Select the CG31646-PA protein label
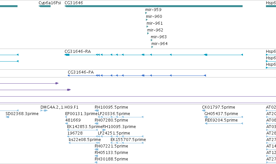 coord(81,72)
